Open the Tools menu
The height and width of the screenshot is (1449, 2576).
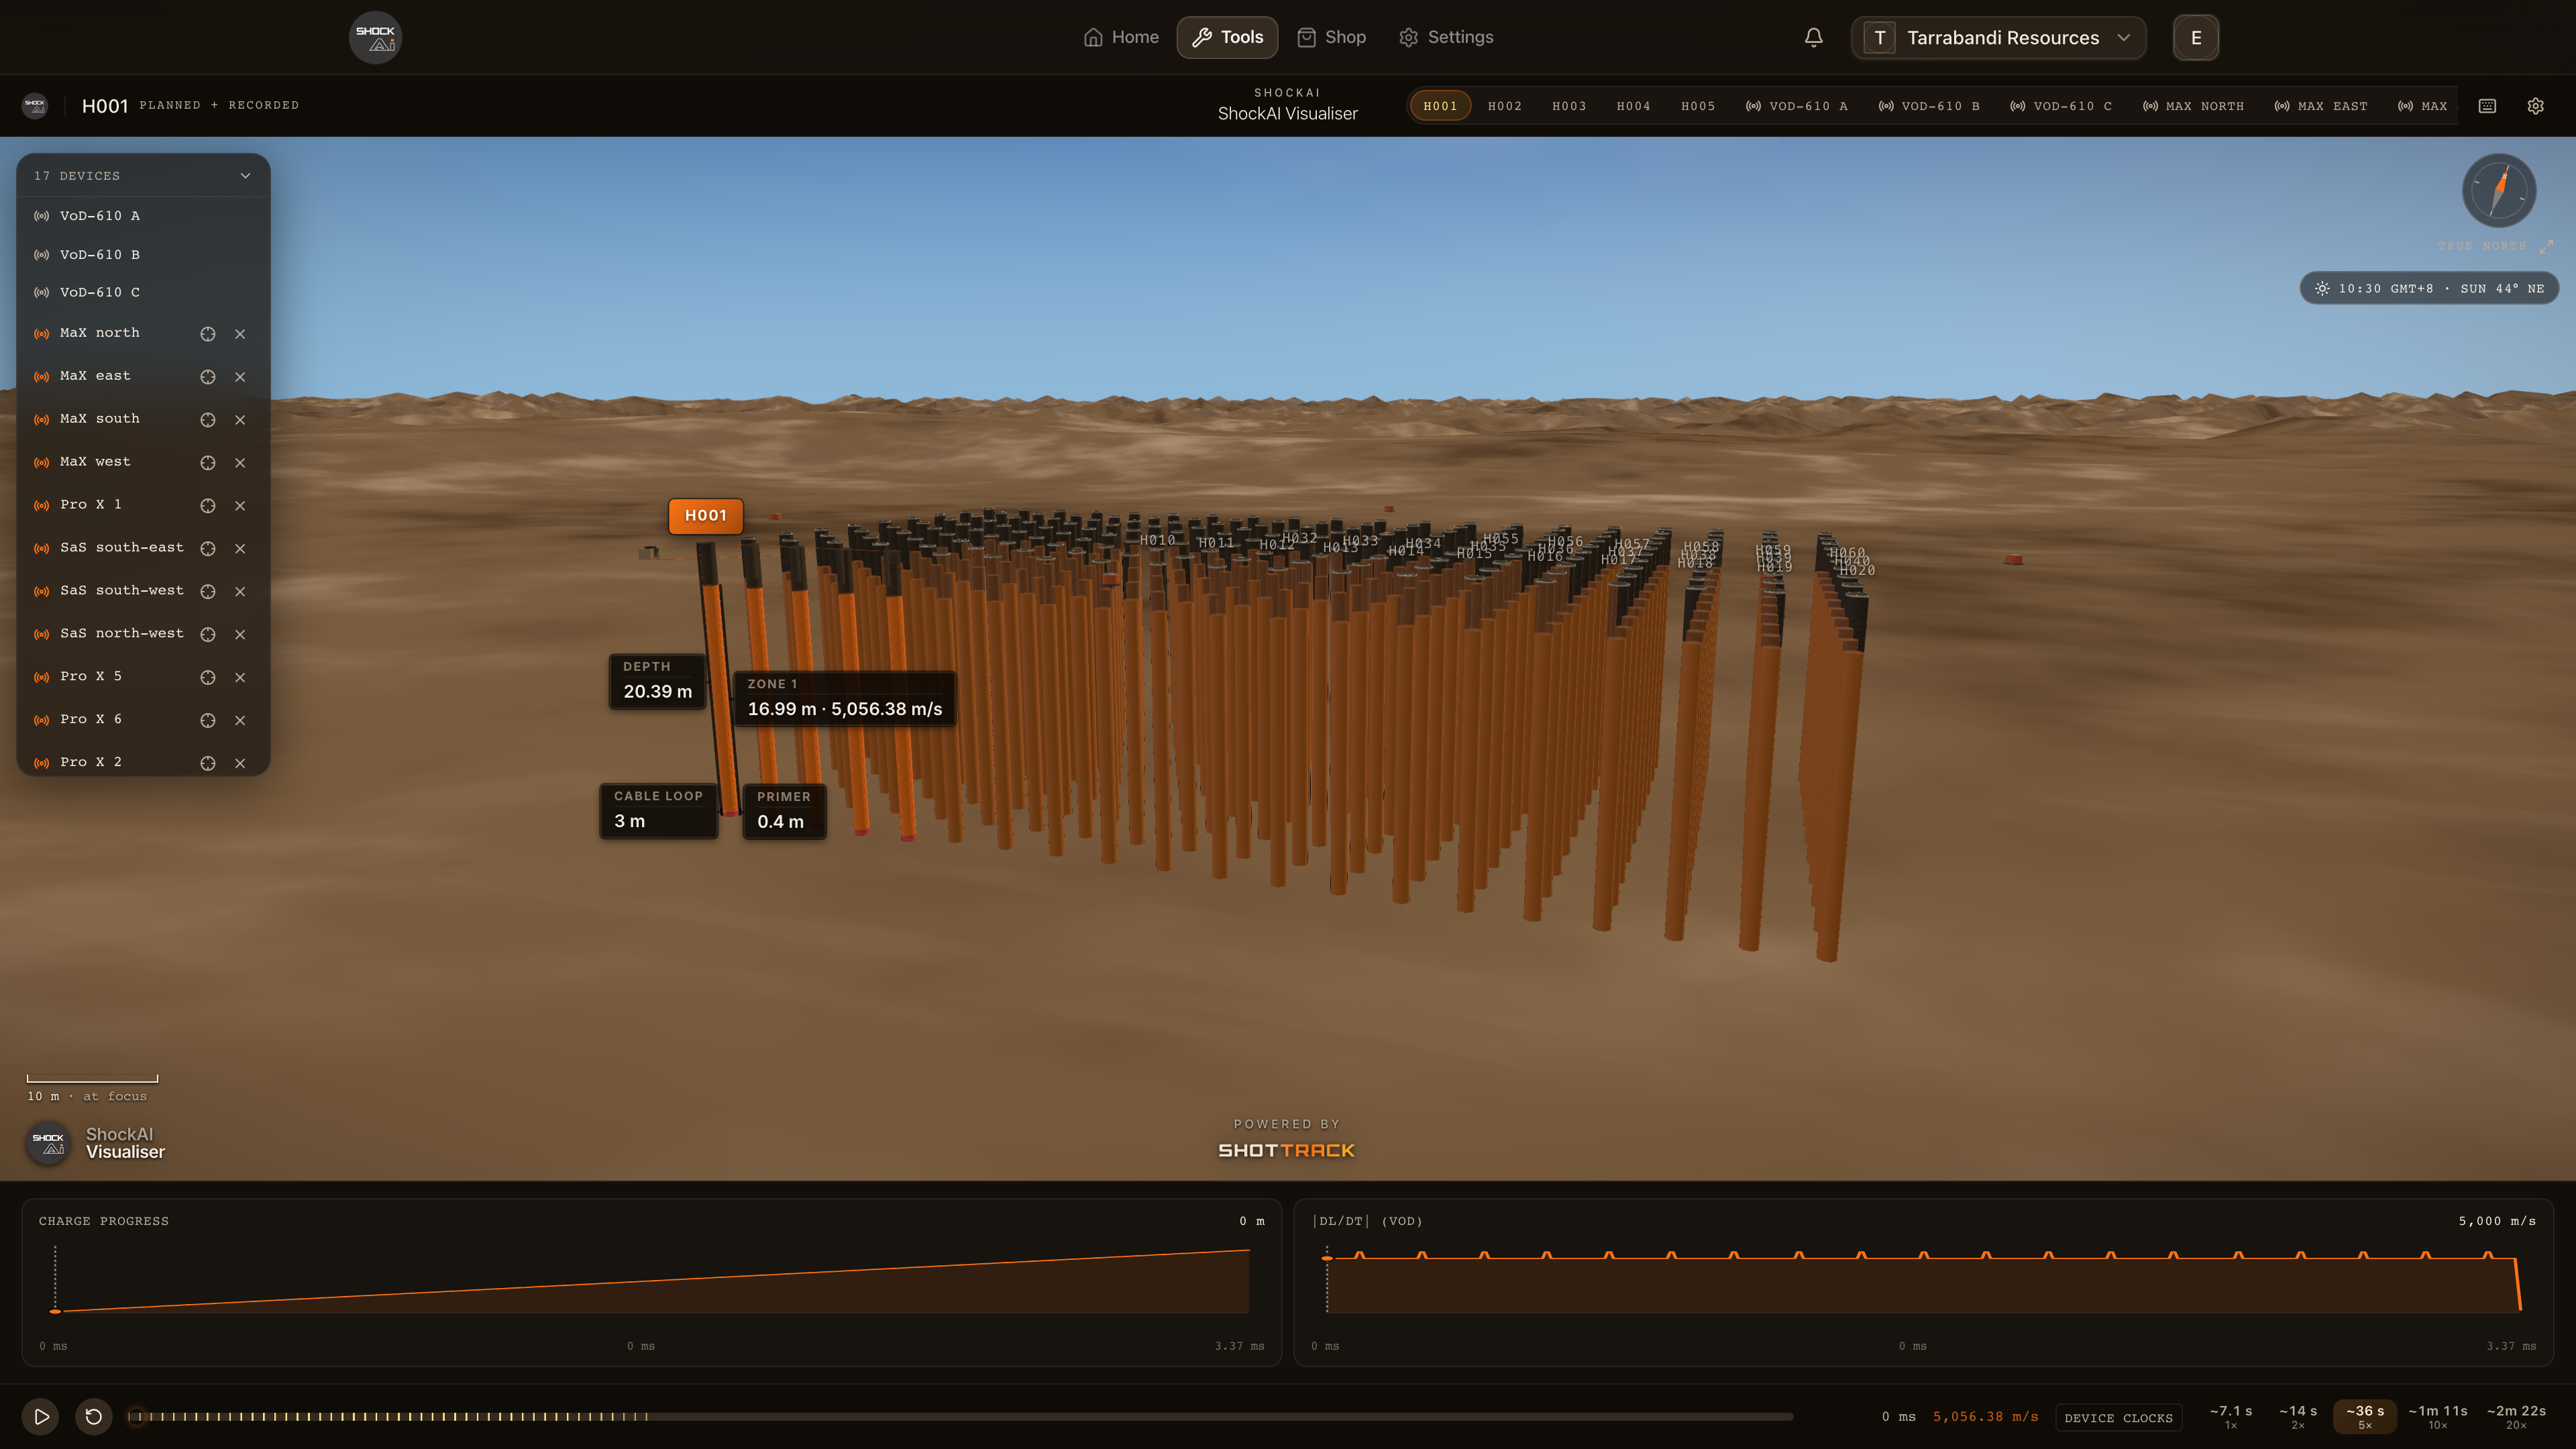pyautogui.click(x=1227, y=37)
